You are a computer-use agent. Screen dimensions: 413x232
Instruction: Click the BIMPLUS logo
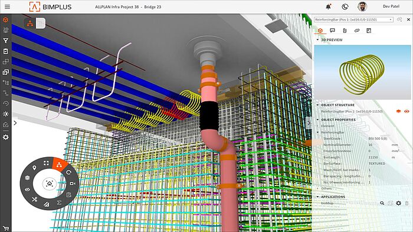point(50,7)
